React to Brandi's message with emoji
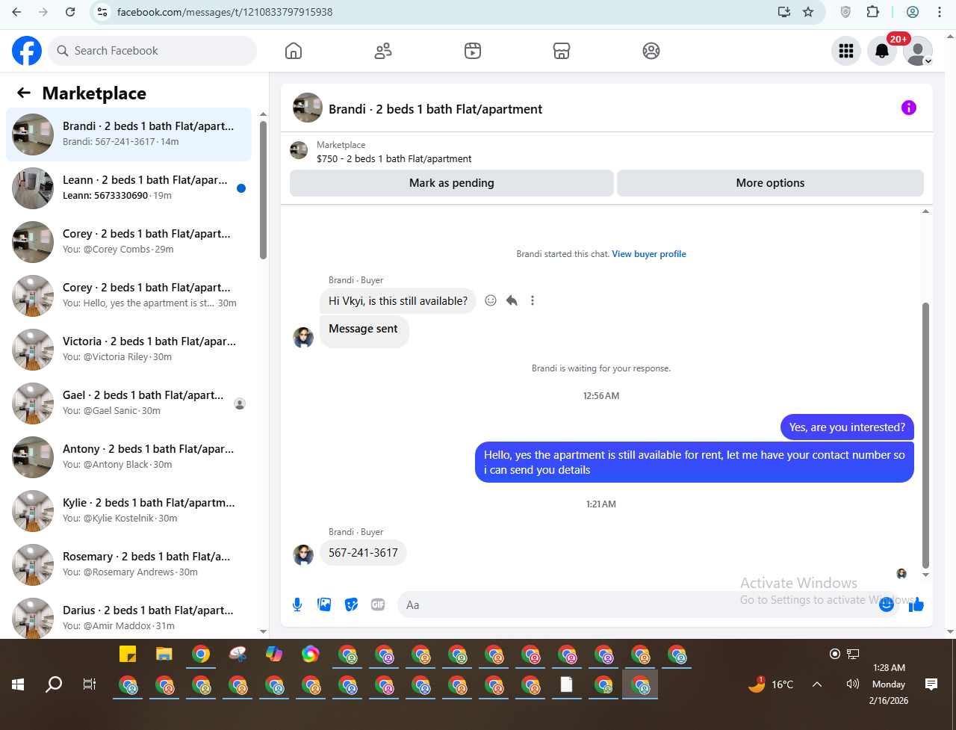The height and width of the screenshot is (730, 956). click(x=491, y=300)
